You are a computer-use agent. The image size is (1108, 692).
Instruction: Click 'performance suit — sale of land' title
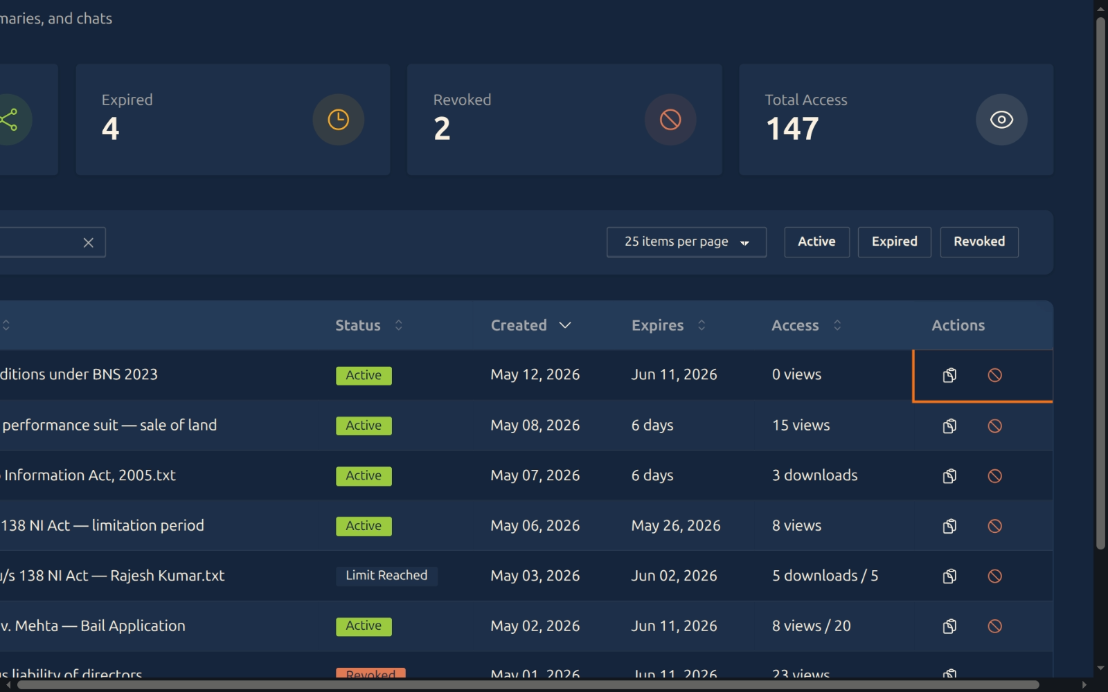(109, 425)
